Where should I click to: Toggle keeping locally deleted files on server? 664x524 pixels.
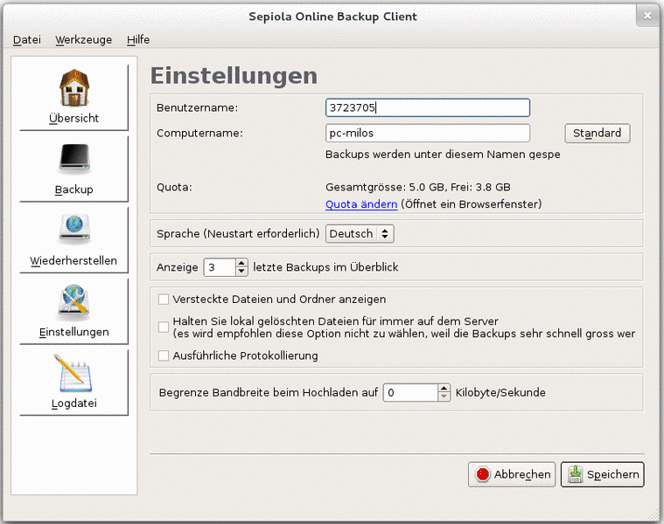click(x=164, y=327)
